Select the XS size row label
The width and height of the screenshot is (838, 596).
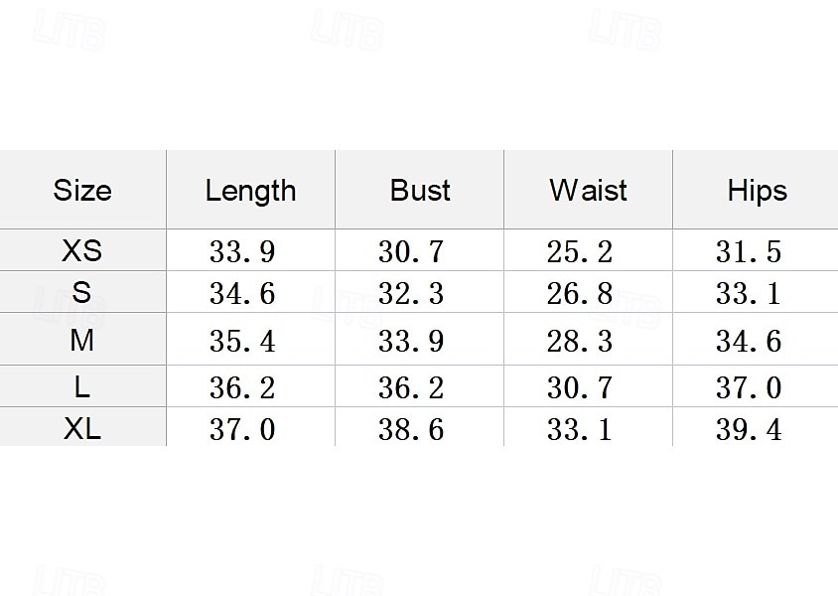[81, 250]
